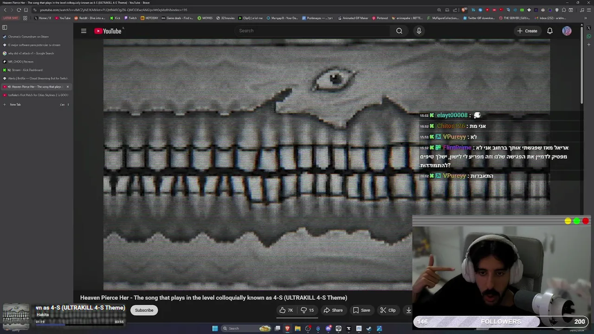
Task: Open Steam from the taskbar
Action: click(369, 328)
